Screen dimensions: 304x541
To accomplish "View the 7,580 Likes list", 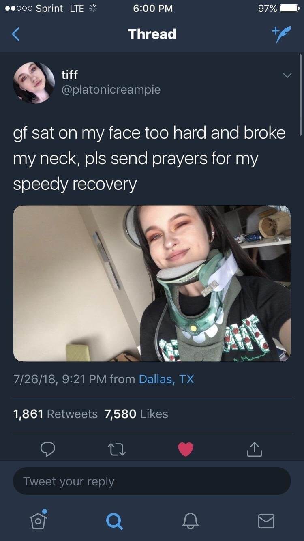I will click(136, 414).
